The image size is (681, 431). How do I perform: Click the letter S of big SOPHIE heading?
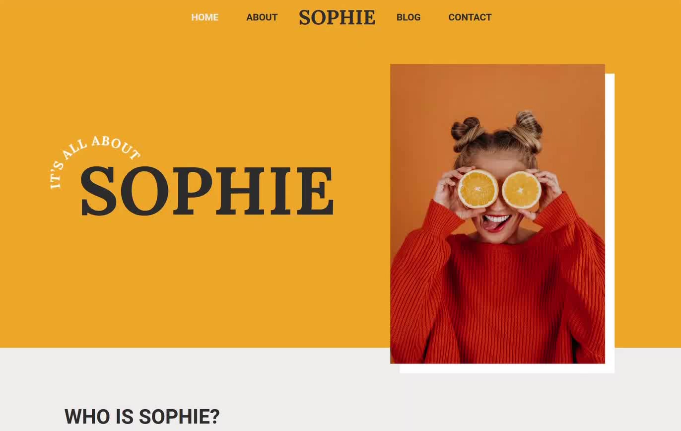point(98,191)
